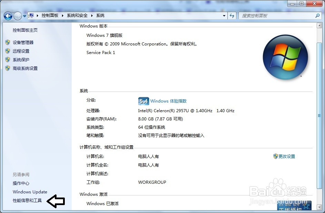The height and width of the screenshot is (213, 325).
Task: Open the address bar dropdown arrow
Action: click(x=224, y=15)
